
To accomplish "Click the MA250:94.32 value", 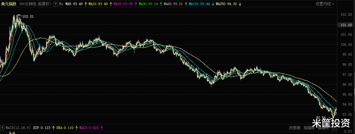I will click(226, 4).
